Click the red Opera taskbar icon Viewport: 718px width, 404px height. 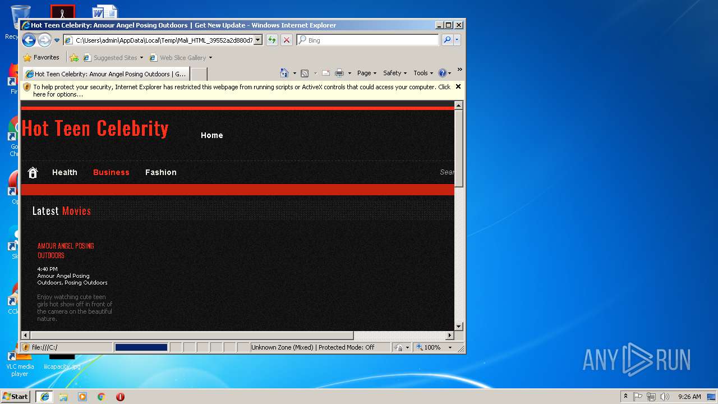[120, 397]
